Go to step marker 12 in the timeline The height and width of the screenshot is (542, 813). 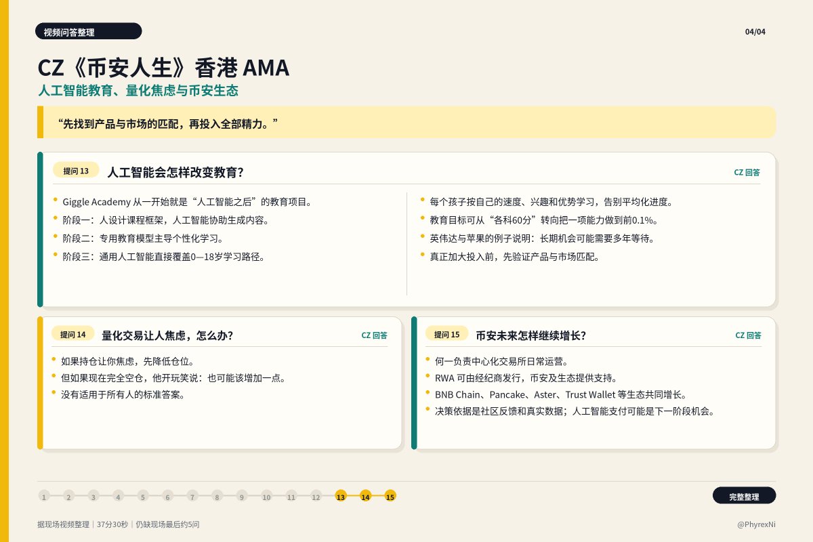316,496
